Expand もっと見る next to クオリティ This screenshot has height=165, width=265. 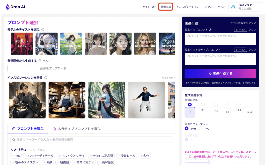(38, 150)
